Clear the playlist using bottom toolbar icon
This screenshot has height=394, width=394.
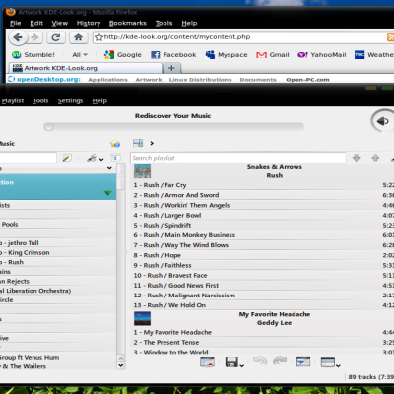tap(207, 361)
